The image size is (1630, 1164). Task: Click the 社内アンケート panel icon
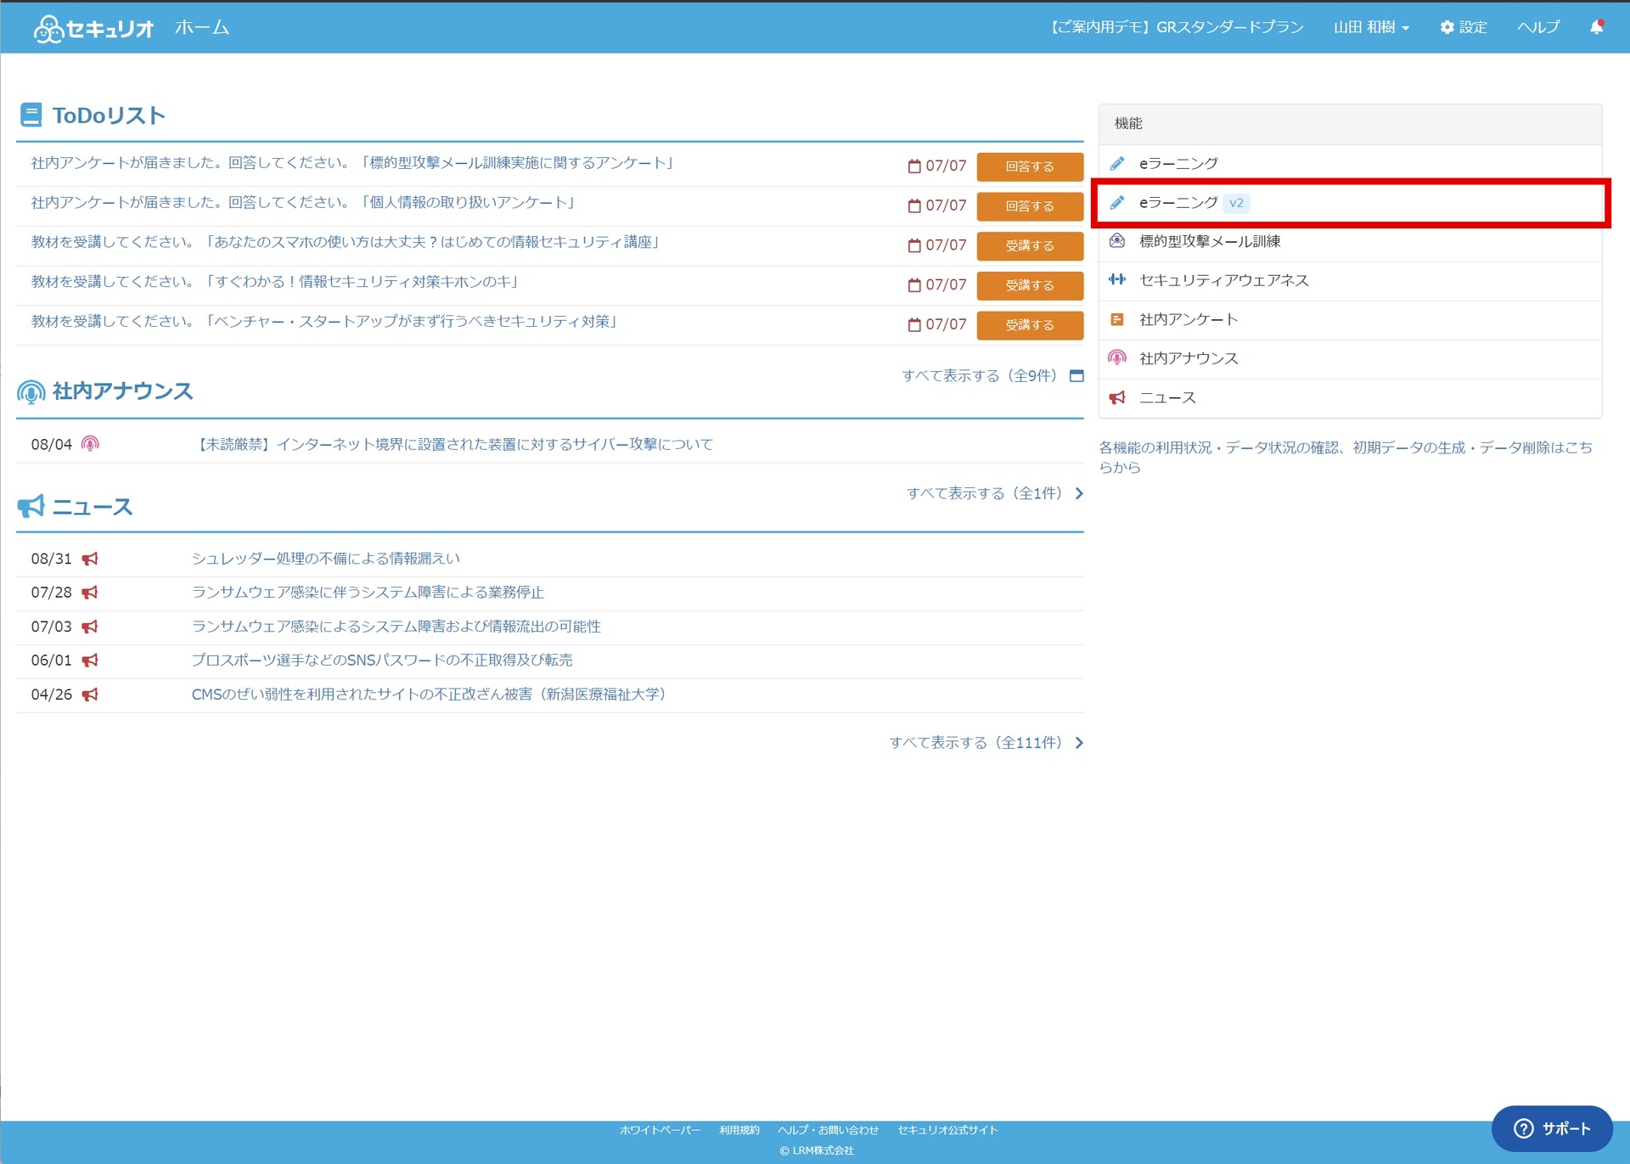tap(1118, 319)
